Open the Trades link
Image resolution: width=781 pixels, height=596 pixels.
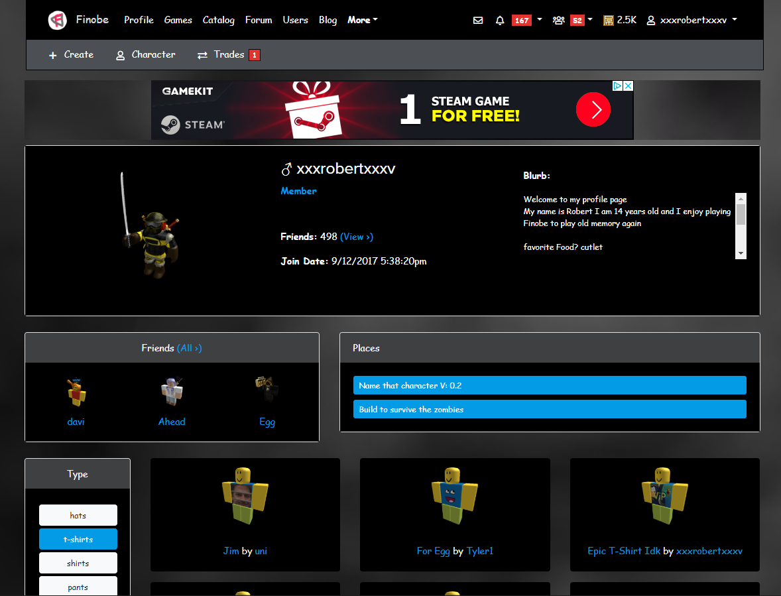pos(229,55)
